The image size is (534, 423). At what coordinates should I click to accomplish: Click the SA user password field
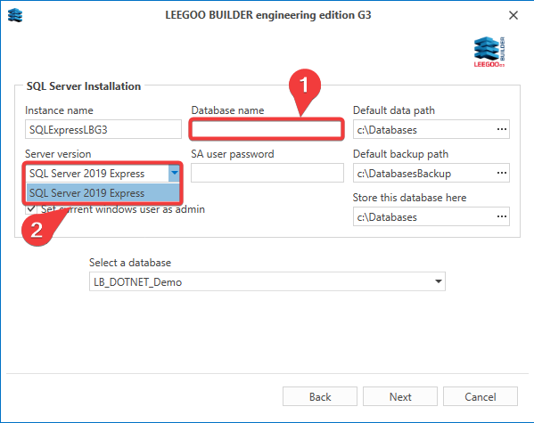click(267, 173)
